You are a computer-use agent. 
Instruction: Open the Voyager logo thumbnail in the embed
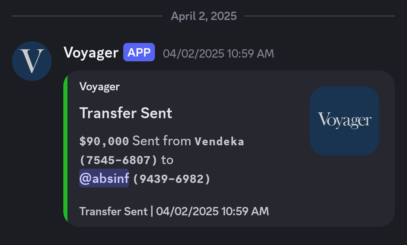click(344, 121)
